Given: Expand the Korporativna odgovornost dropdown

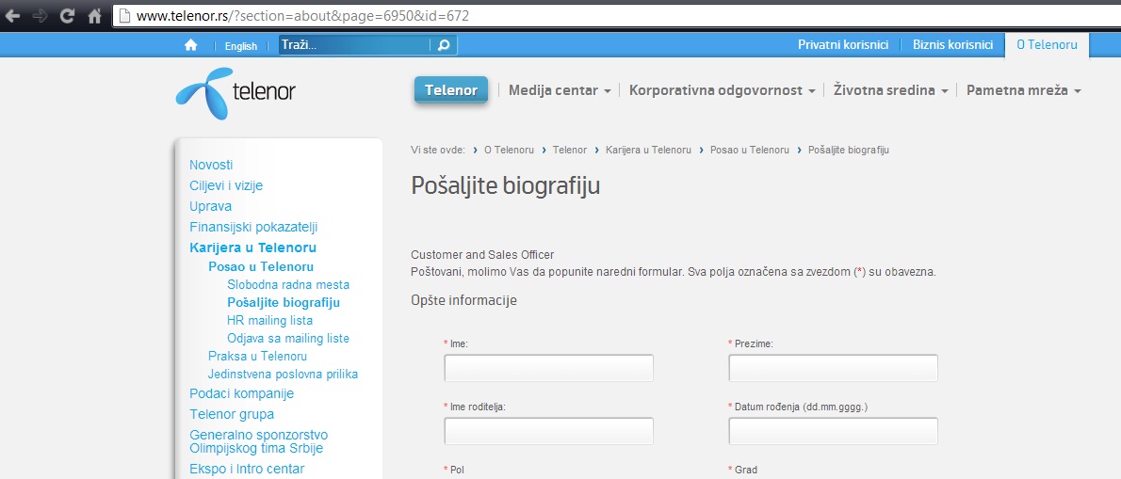Looking at the screenshot, I should [723, 90].
